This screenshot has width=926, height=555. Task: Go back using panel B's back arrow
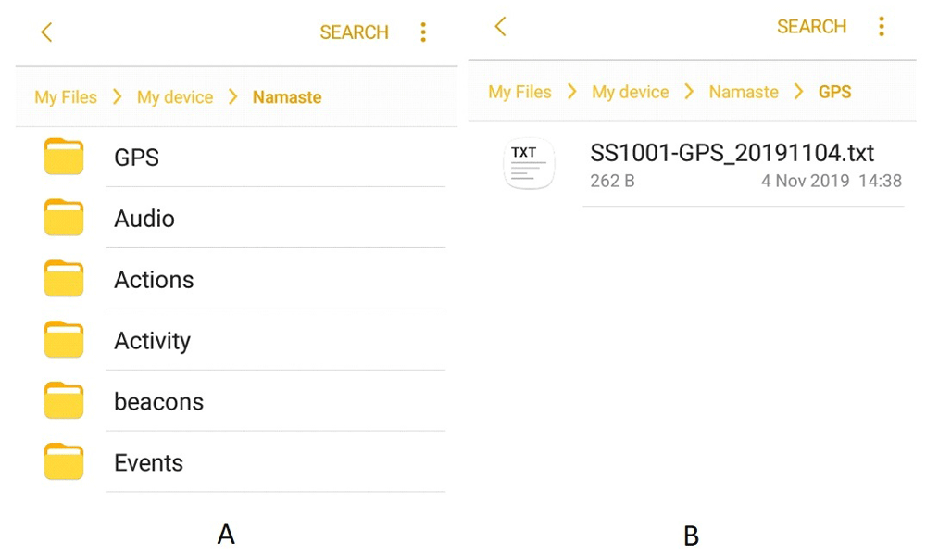(500, 27)
